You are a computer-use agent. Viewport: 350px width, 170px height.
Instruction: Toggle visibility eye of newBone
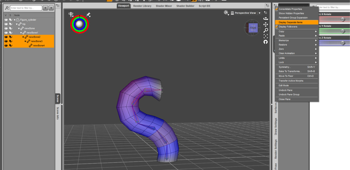pos(6,28)
